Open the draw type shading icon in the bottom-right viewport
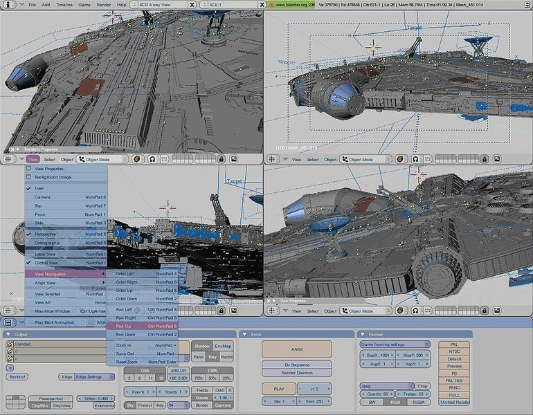 point(400,311)
